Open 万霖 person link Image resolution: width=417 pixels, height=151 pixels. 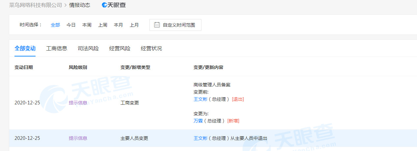point(198,121)
